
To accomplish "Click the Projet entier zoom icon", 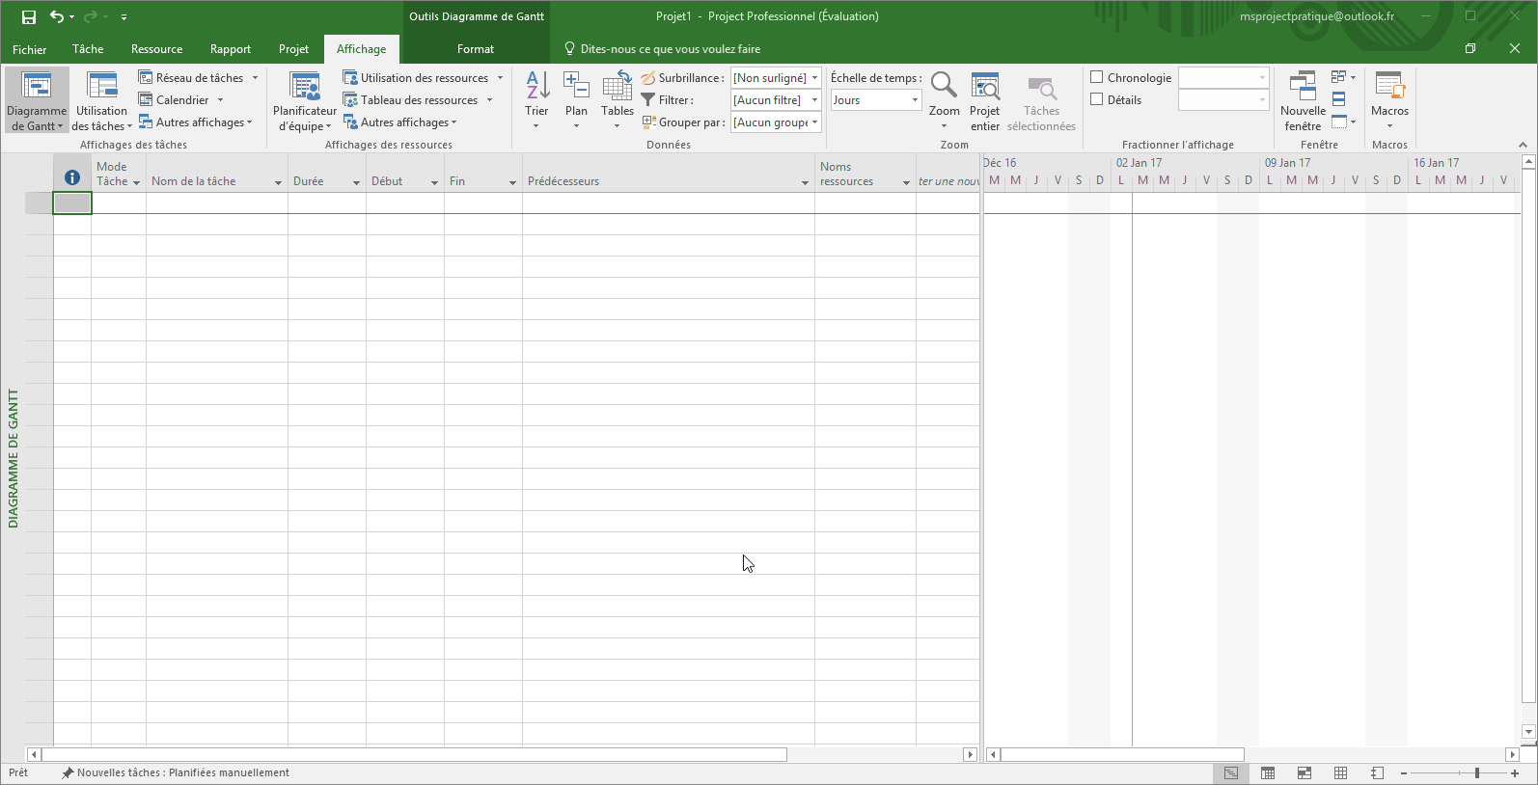I will pyautogui.click(x=985, y=86).
